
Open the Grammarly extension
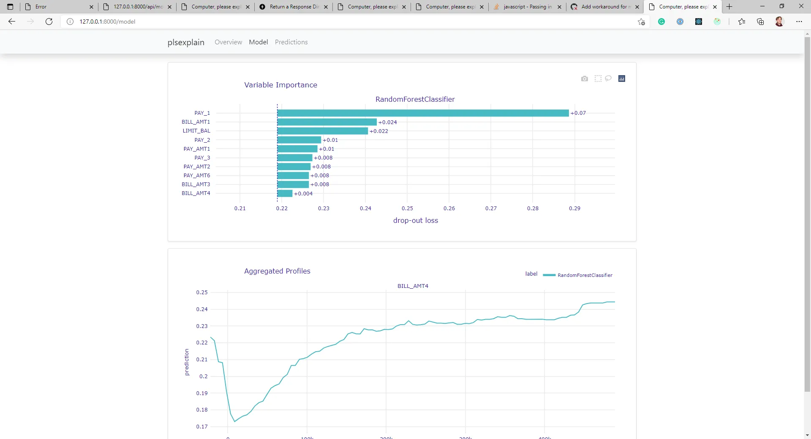click(x=661, y=22)
